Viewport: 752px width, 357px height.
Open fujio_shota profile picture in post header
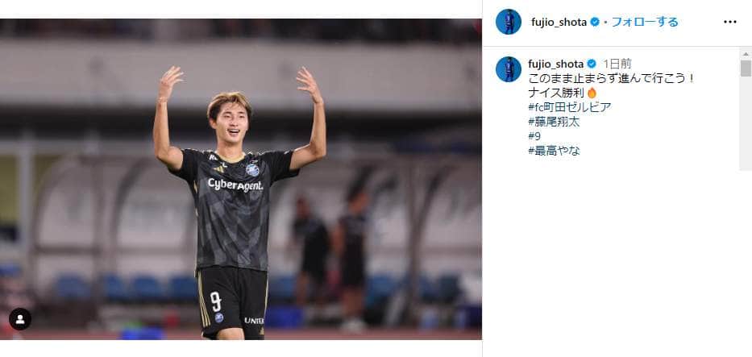(x=509, y=22)
